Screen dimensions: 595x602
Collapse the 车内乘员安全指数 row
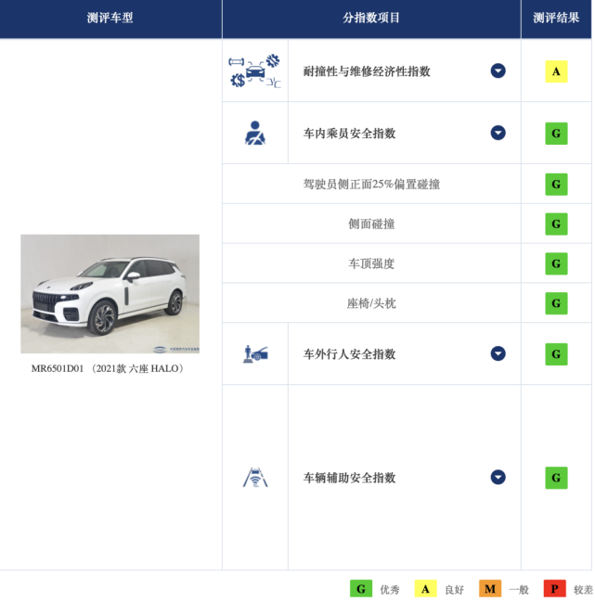pyautogui.click(x=498, y=133)
